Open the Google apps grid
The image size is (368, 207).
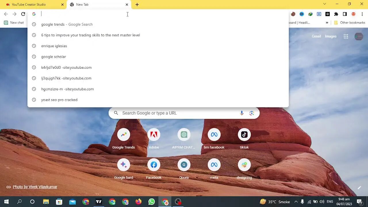point(346,36)
